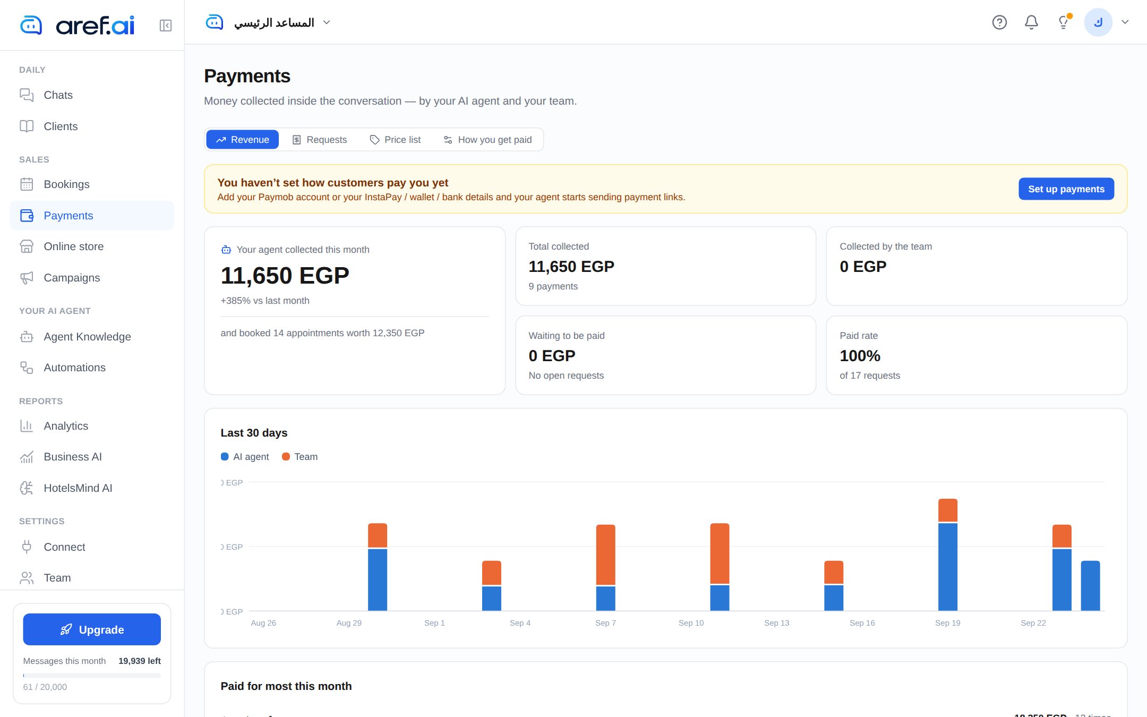Viewport: 1147px width, 717px height.
Task: Open Team settings
Action: [x=92, y=578]
